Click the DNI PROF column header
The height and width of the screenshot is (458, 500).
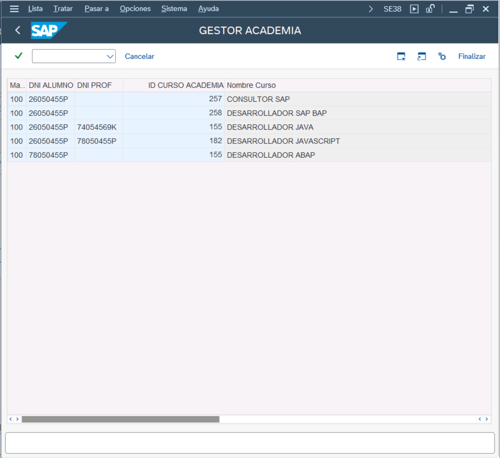coord(99,85)
